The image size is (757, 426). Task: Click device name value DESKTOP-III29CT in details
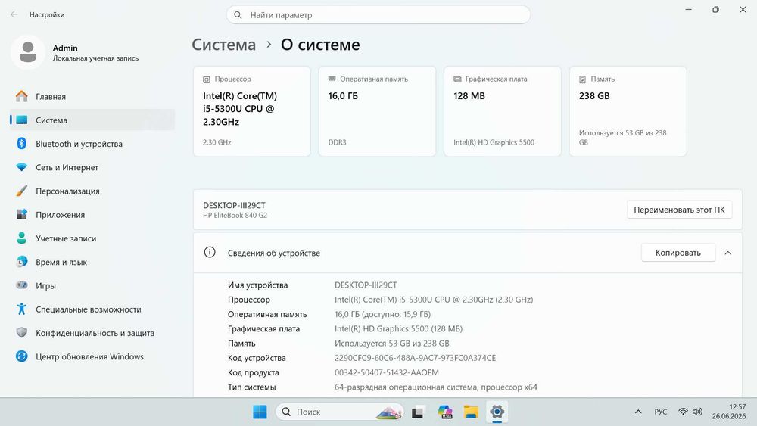(366, 285)
